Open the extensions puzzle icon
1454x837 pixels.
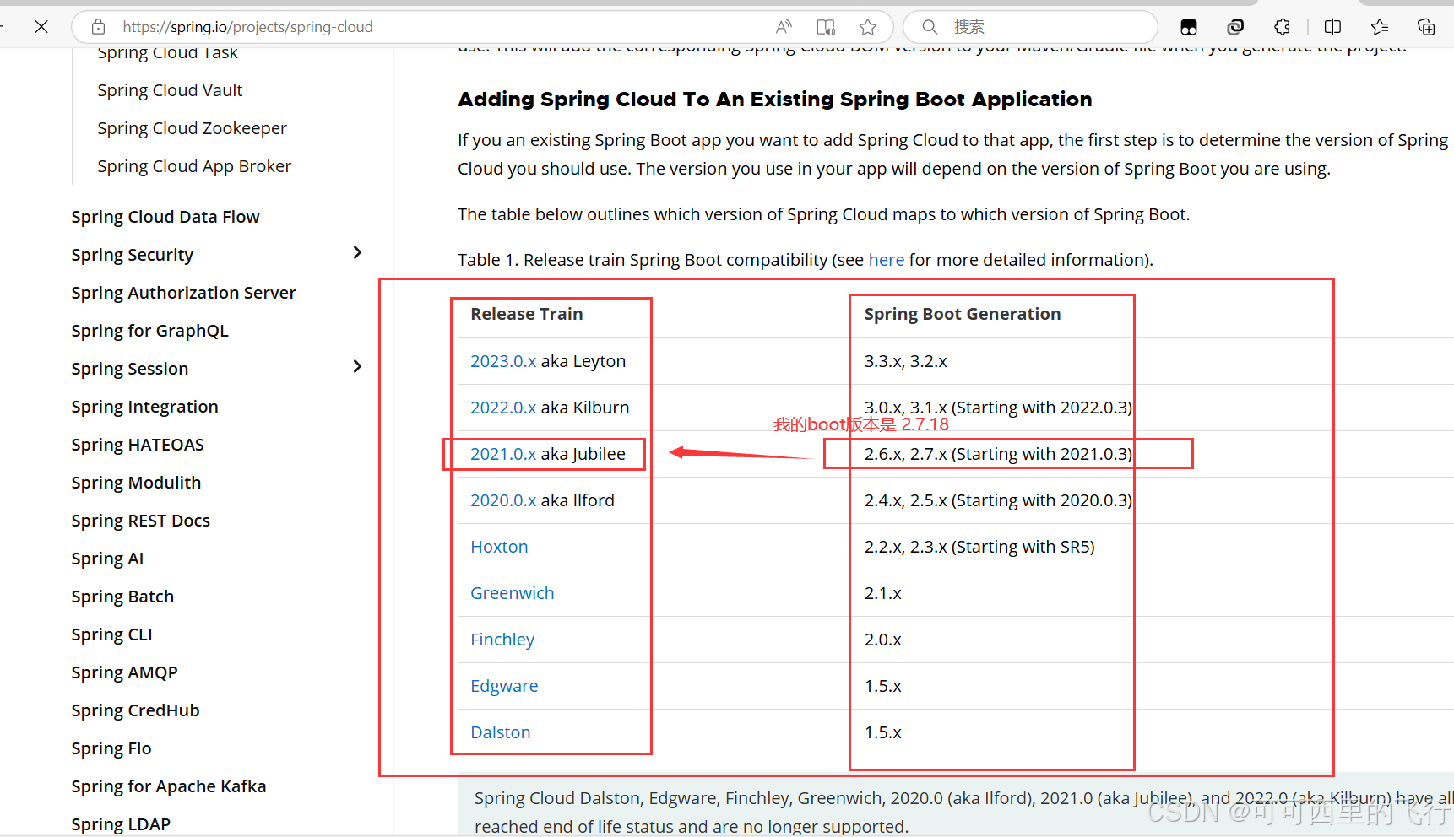click(1283, 27)
